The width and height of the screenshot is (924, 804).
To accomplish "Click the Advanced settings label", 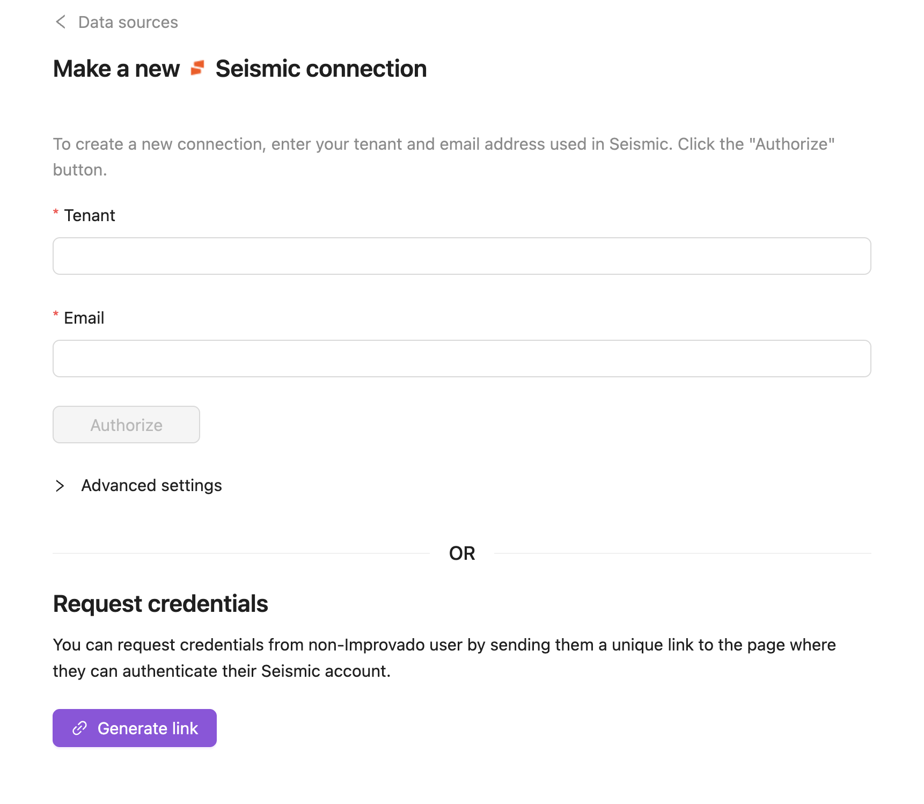I will [x=151, y=486].
